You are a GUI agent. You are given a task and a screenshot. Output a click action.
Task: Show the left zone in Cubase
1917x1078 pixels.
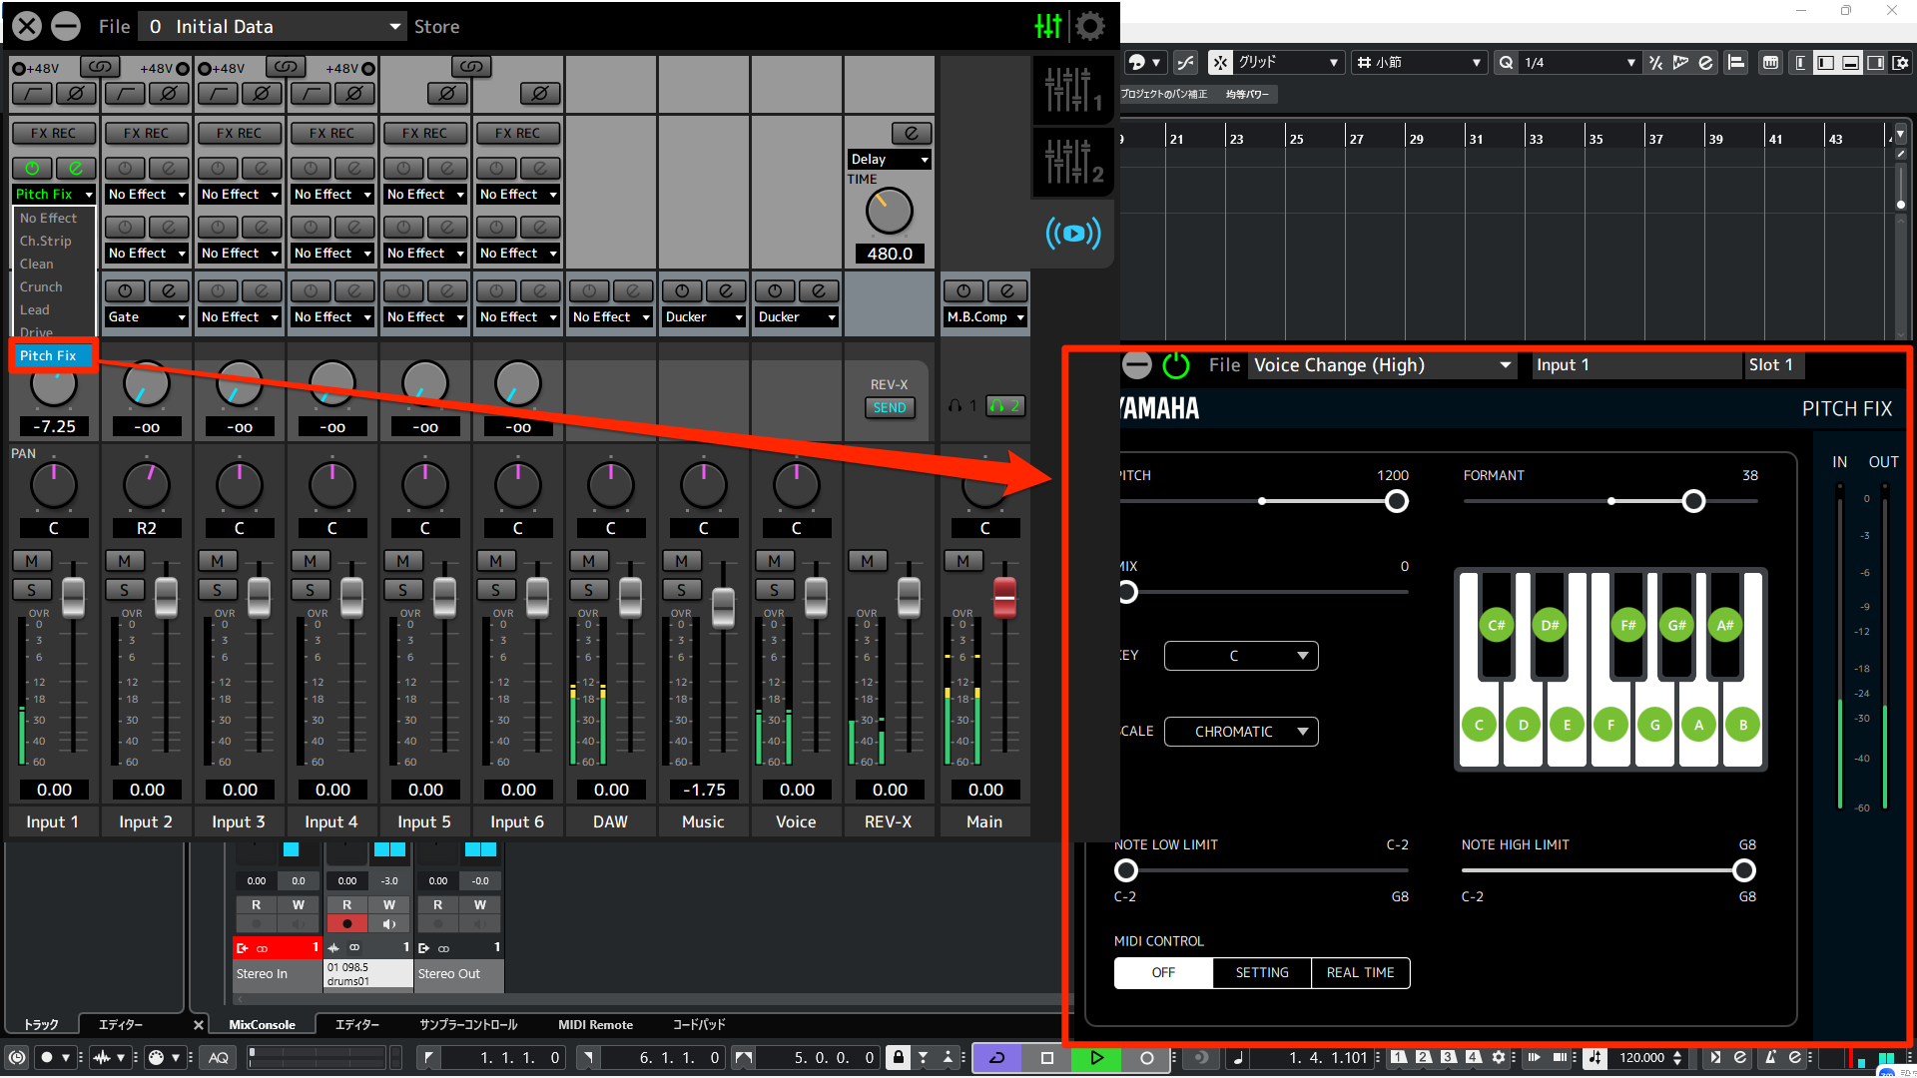[1825, 62]
